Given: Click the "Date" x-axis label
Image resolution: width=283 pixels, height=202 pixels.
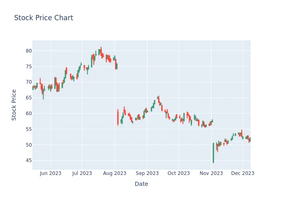Looking at the screenshot, I should pyautogui.click(x=141, y=184).
